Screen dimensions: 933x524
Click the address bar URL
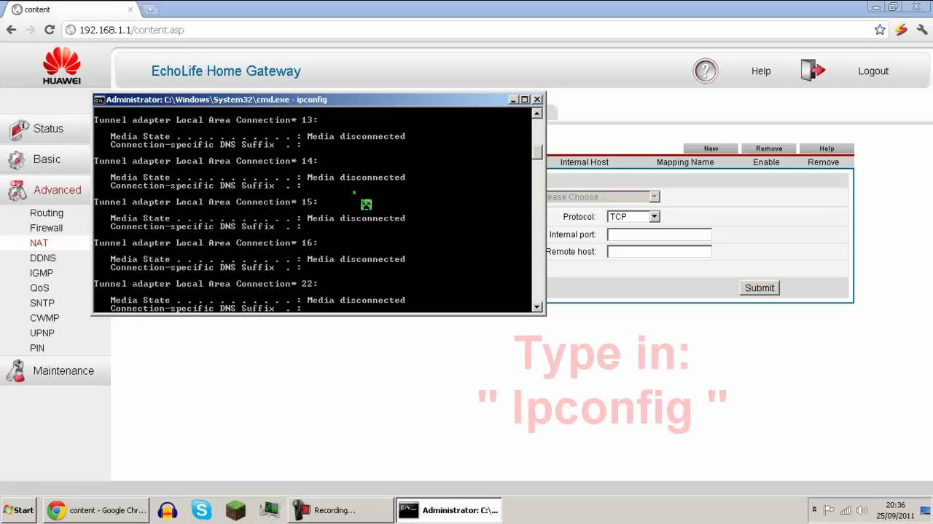[132, 31]
